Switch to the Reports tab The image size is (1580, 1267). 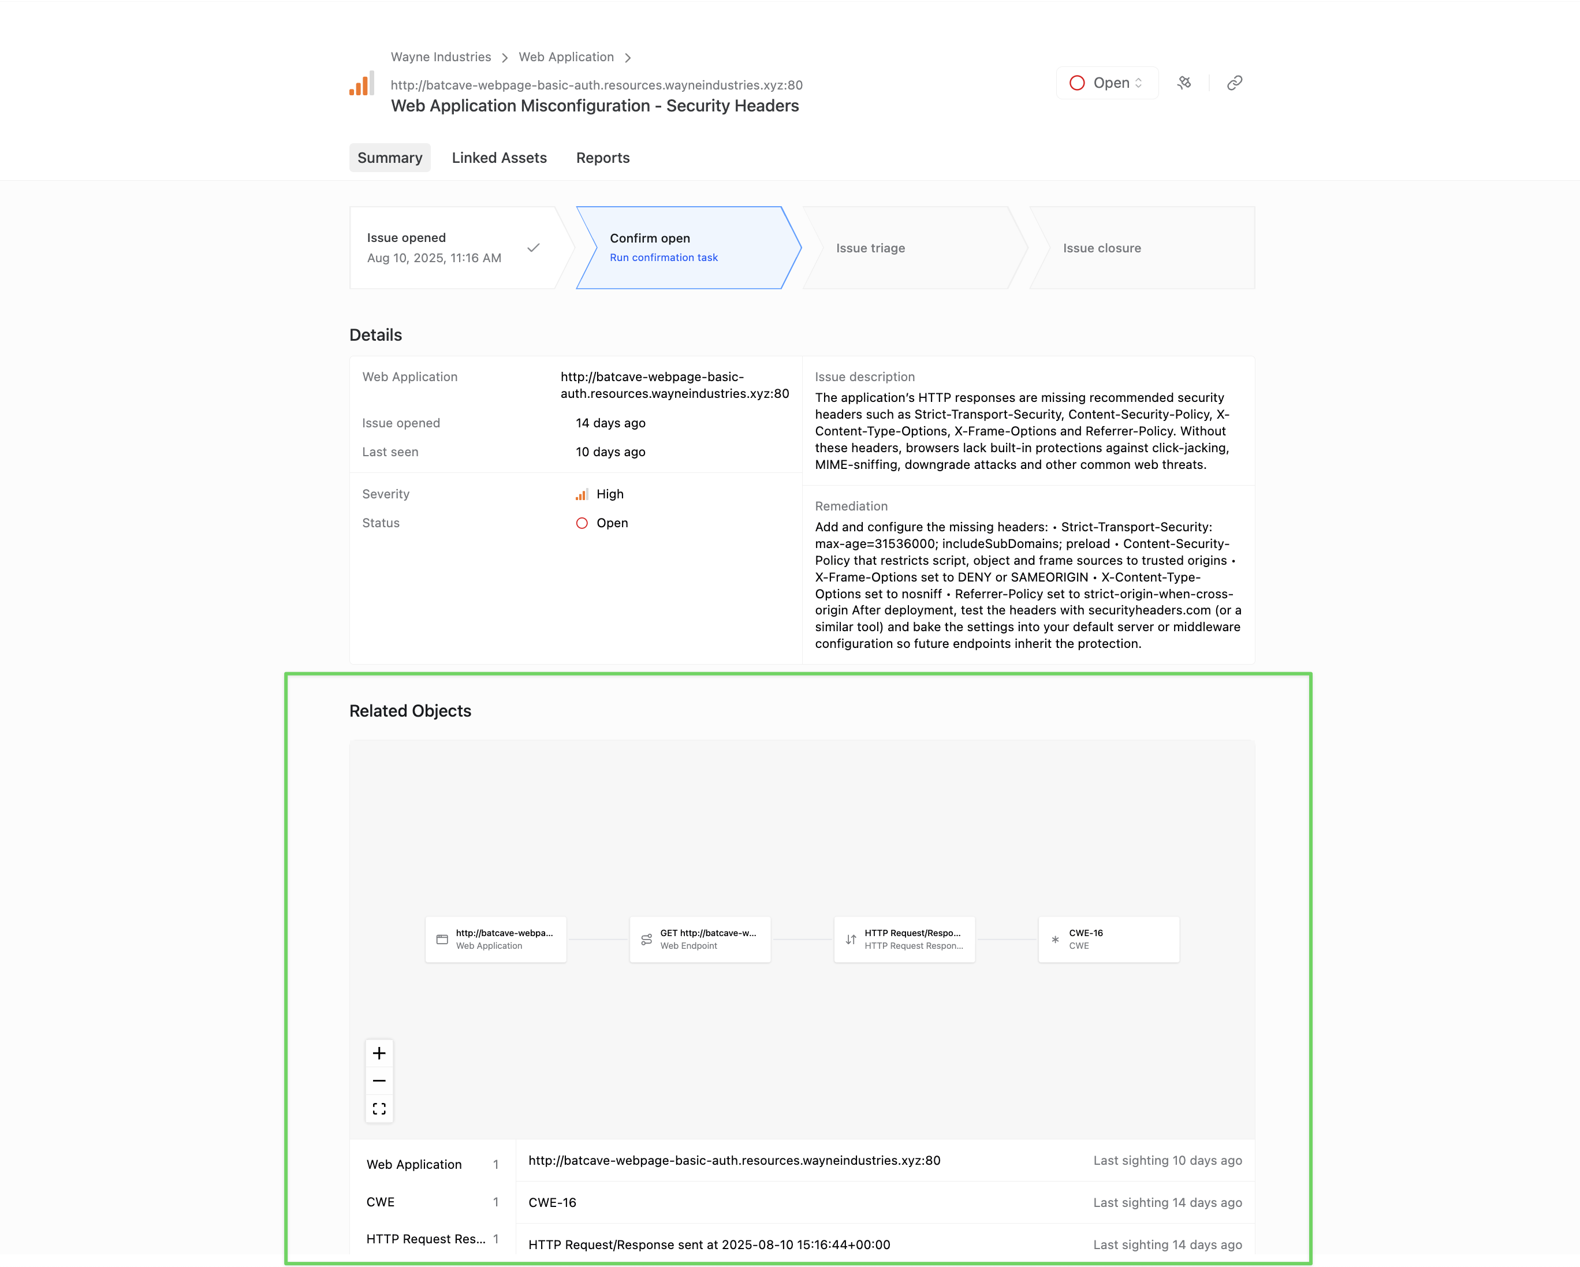[602, 158]
